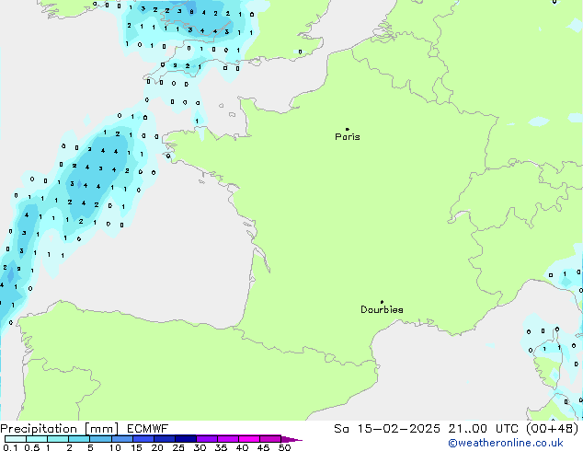Click the ECMWF model label
The image size is (583, 451).
[x=148, y=429]
